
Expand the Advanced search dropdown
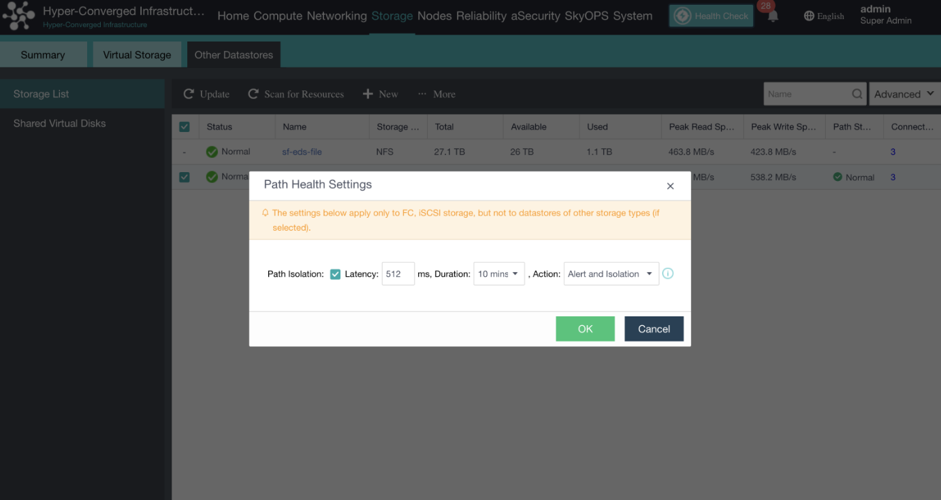coord(905,94)
